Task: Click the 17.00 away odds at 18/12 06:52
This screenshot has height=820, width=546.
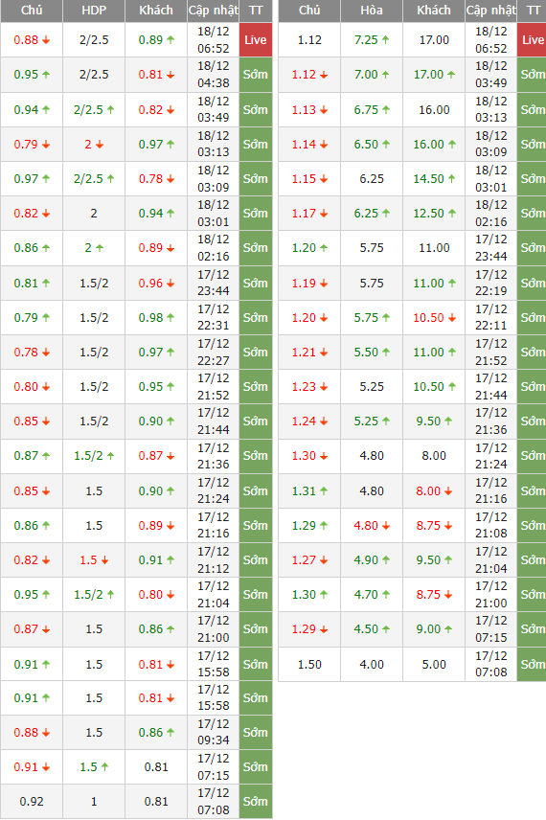Action: pyautogui.click(x=434, y=39)
